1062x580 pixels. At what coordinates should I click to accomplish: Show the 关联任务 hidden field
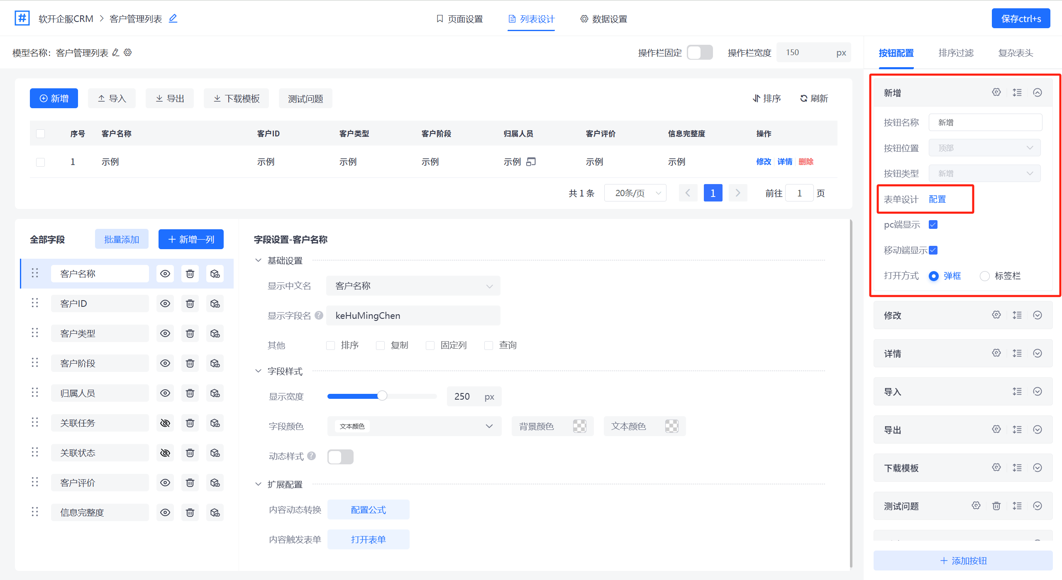point(165,423)
